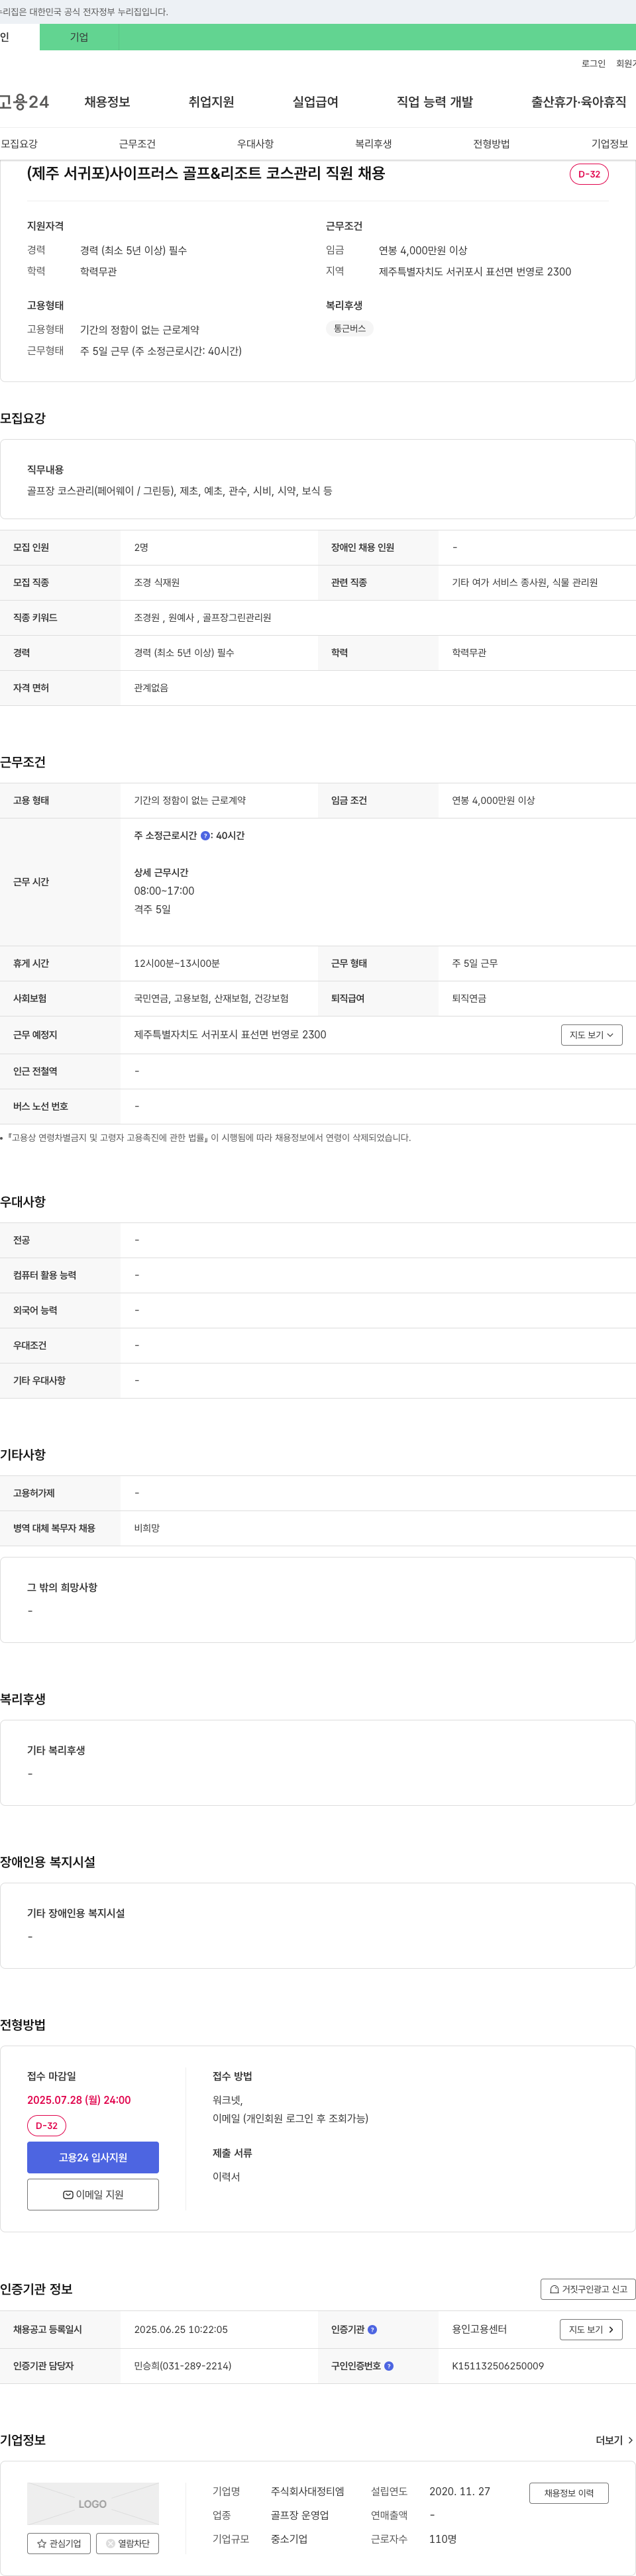Click the registration time 2025.06.25 10:22:05
Viewport: 636px width, 2576px height.
click(181, 2329)
